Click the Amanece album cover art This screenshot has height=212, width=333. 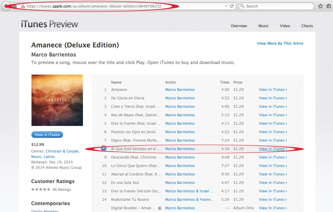click(x=57, y=100)
